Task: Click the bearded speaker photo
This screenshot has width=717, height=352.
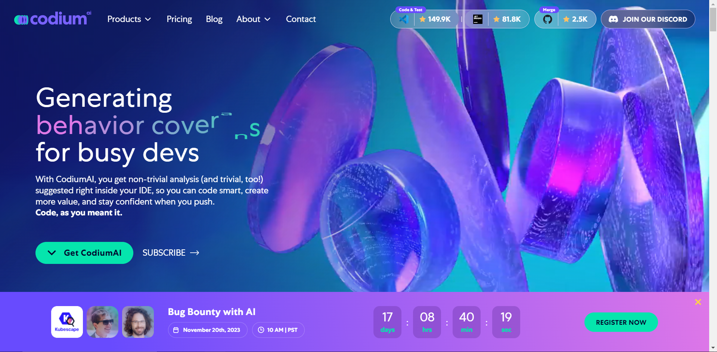Action: 138,322
